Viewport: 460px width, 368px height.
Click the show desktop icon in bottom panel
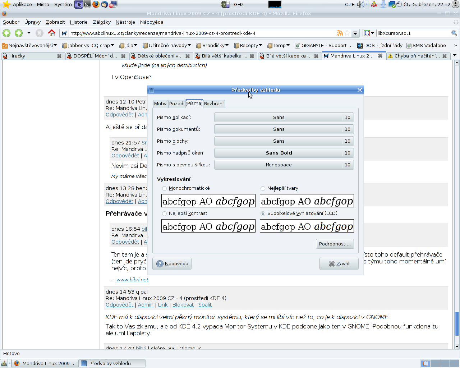[x=4, y=363]
